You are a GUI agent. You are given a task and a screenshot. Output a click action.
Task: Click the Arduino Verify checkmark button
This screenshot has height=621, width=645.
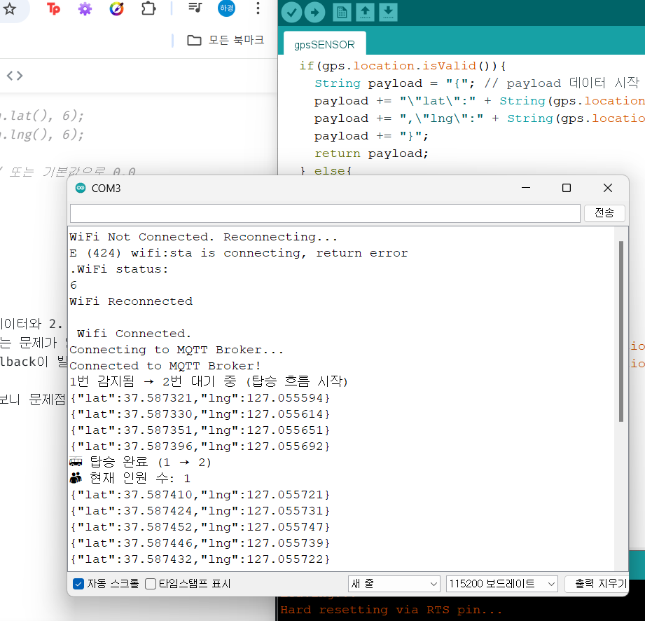(291, 12)
